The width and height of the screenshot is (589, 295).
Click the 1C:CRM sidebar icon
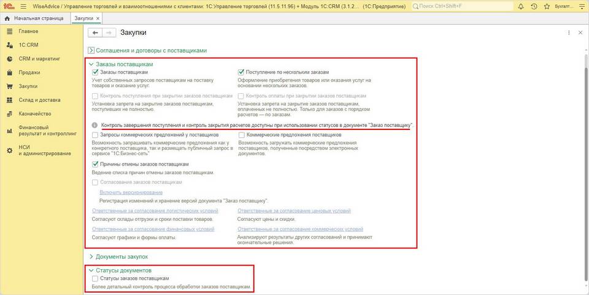[10, 45]
